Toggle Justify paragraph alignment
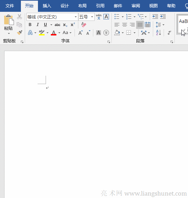This screenshot has height=198, width=188. click(x=140, y=25)
